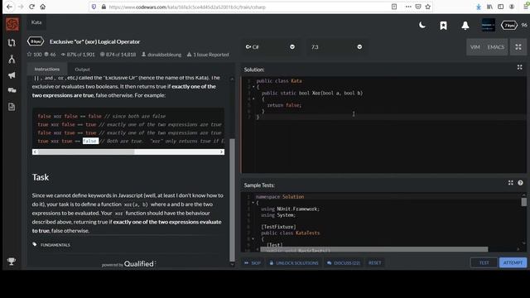Viewport: 530px width, 298px height.
Task: Open page actions three-dots menu
Action: click(x=408, y=7)
